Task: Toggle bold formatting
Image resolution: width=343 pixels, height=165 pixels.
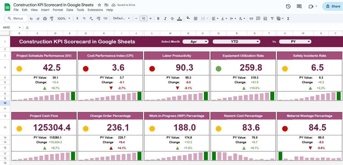Action: (x=158, y=18)
